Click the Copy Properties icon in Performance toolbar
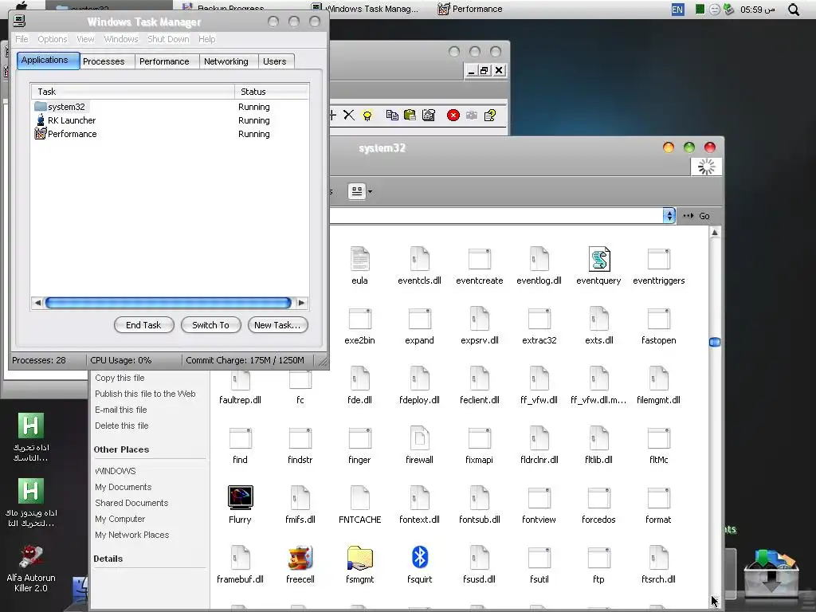 pyautogui.click(x=392, y=115)
